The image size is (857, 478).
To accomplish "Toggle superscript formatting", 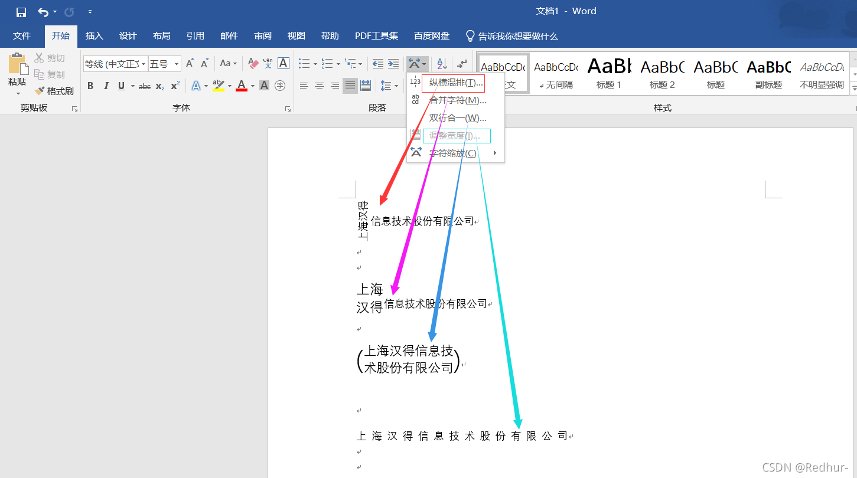I will (175, 86).
